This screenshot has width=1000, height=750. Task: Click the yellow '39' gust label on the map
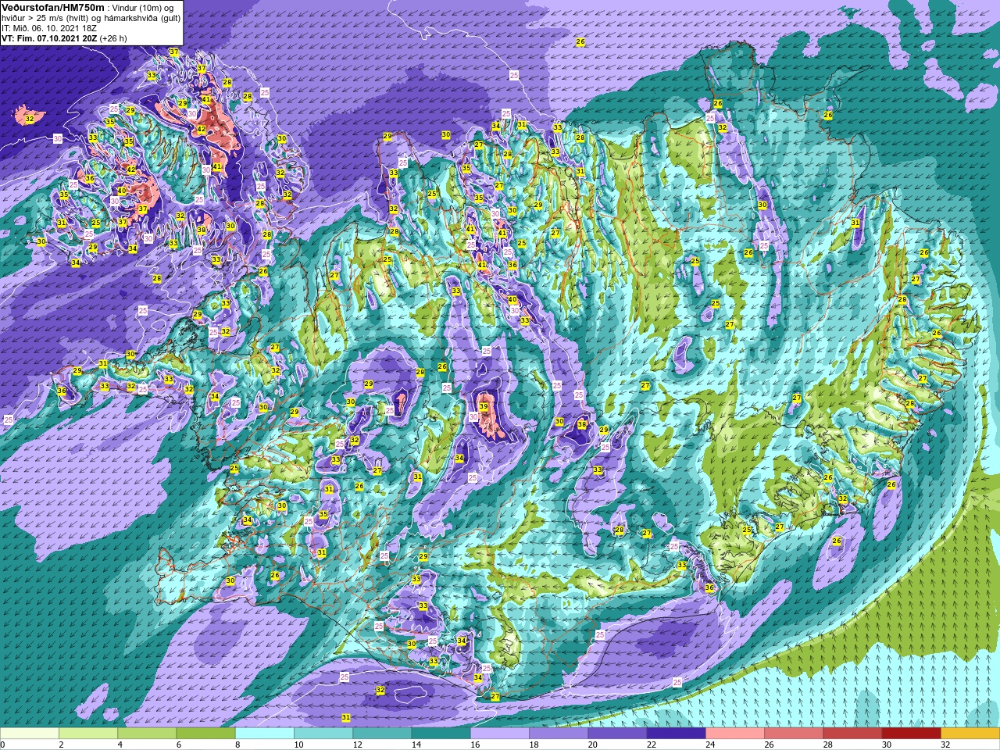[x=484, y=407]
